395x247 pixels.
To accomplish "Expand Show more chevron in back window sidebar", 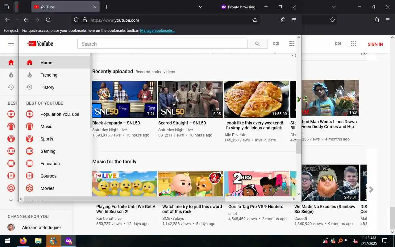I will pos(11,200).
